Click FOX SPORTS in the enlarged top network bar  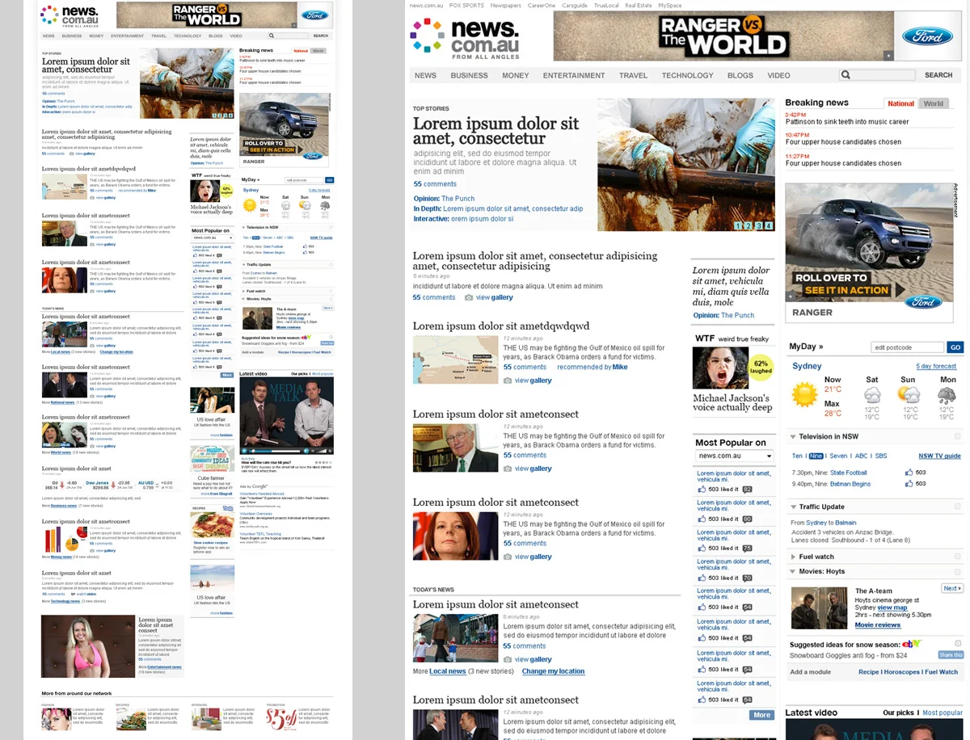[466, 6]
